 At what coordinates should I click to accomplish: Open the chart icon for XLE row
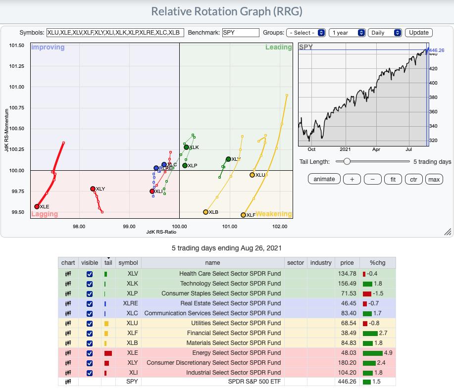(68, 353)
